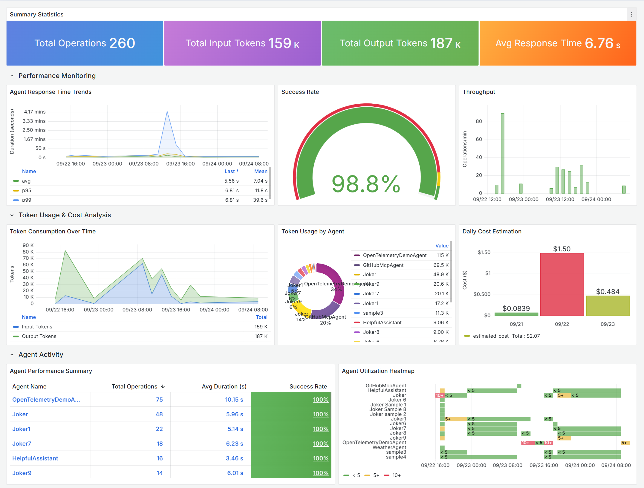The height and width of the screenshot is (488, 644).
Task: Open the OpenTelemetryDemoA... agent link
Action: tap(46, 400)
